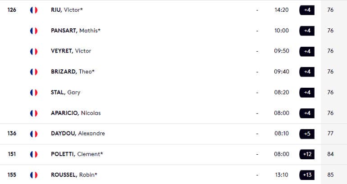Viewport: 347px width, 184px height.
Task: Click the French flag next to ROUSSEL, Robin
Action: click(34, 175)
